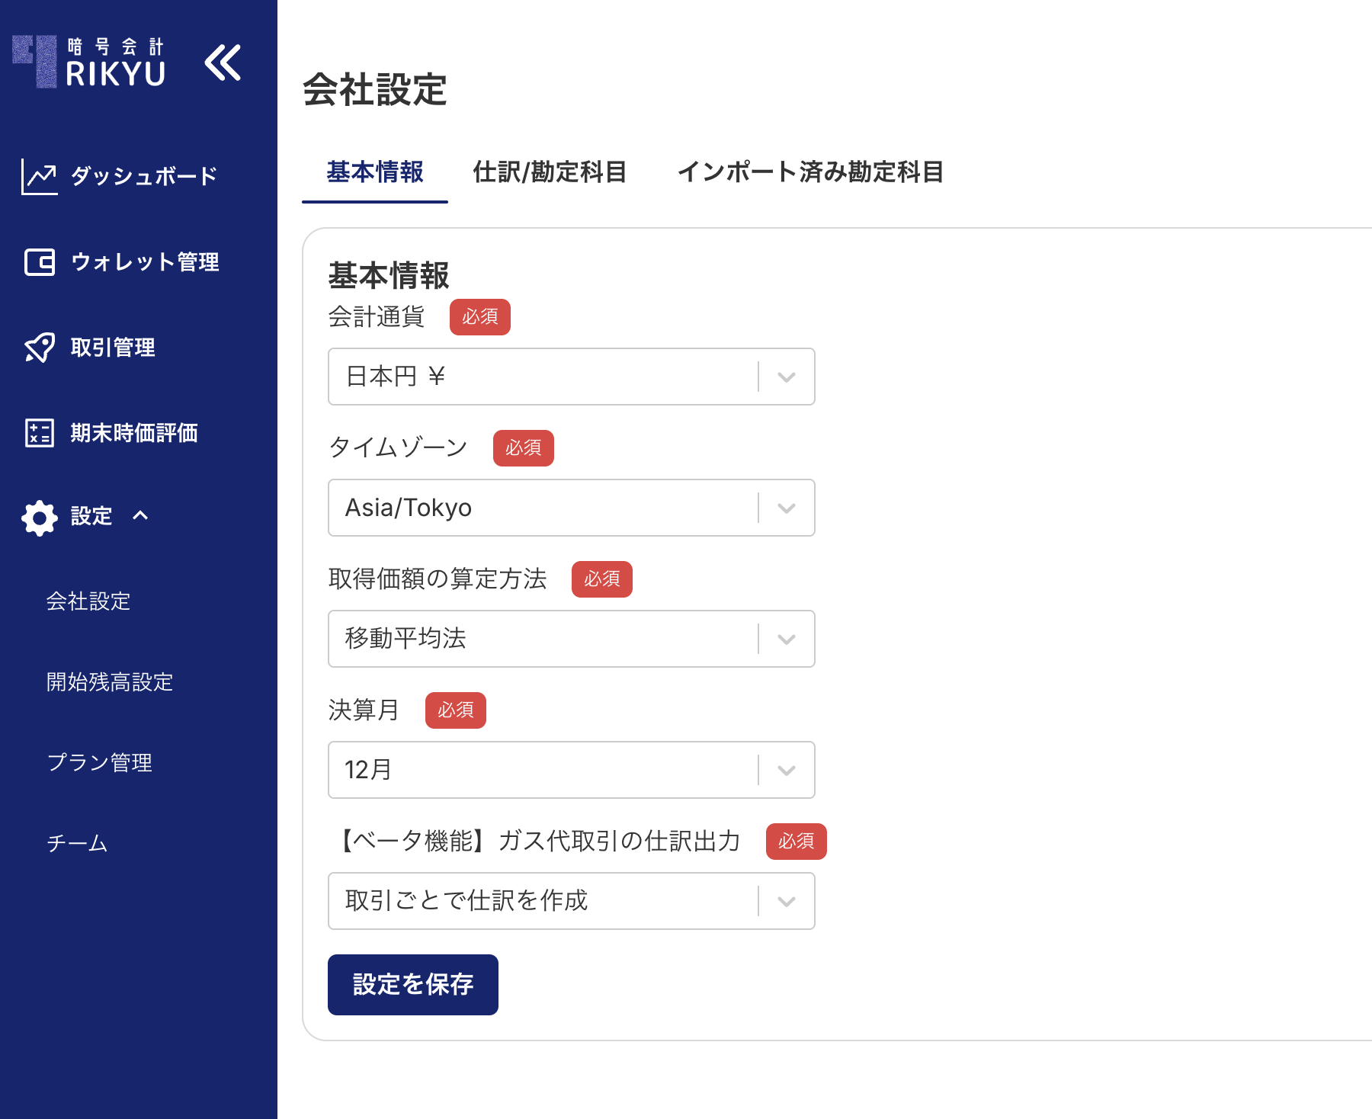
Task: Click the rocket transaction management icon
Action: coord(39,348)
